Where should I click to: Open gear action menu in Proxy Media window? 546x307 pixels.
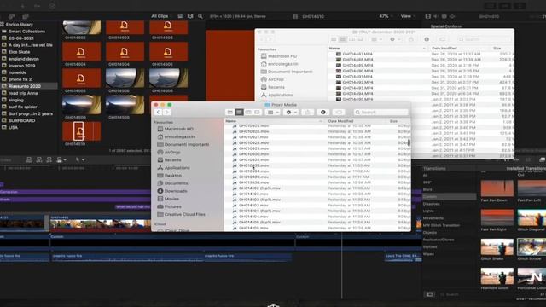(291, 112)
